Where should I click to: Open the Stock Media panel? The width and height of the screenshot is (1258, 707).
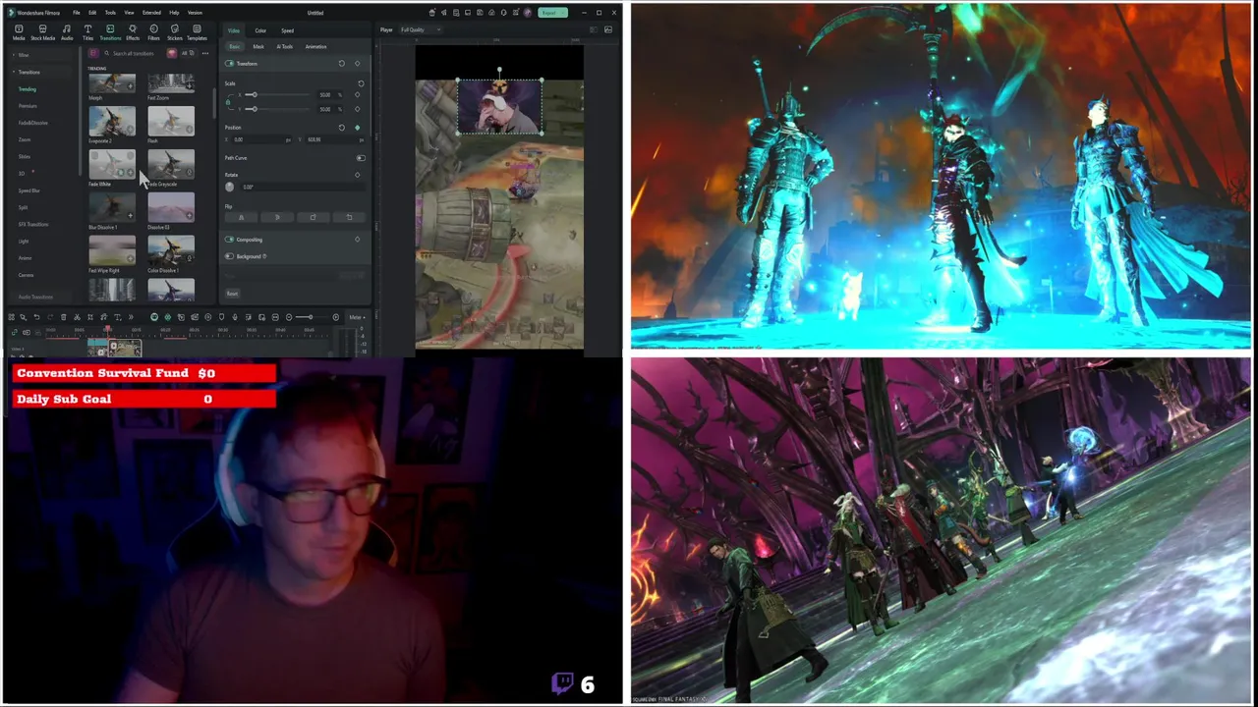[43, 32]
